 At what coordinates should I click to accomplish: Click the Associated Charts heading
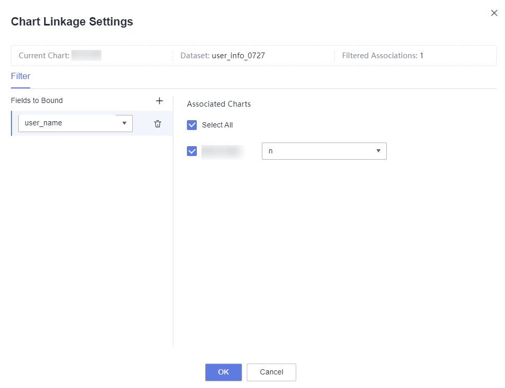click(x=219, y=104)
